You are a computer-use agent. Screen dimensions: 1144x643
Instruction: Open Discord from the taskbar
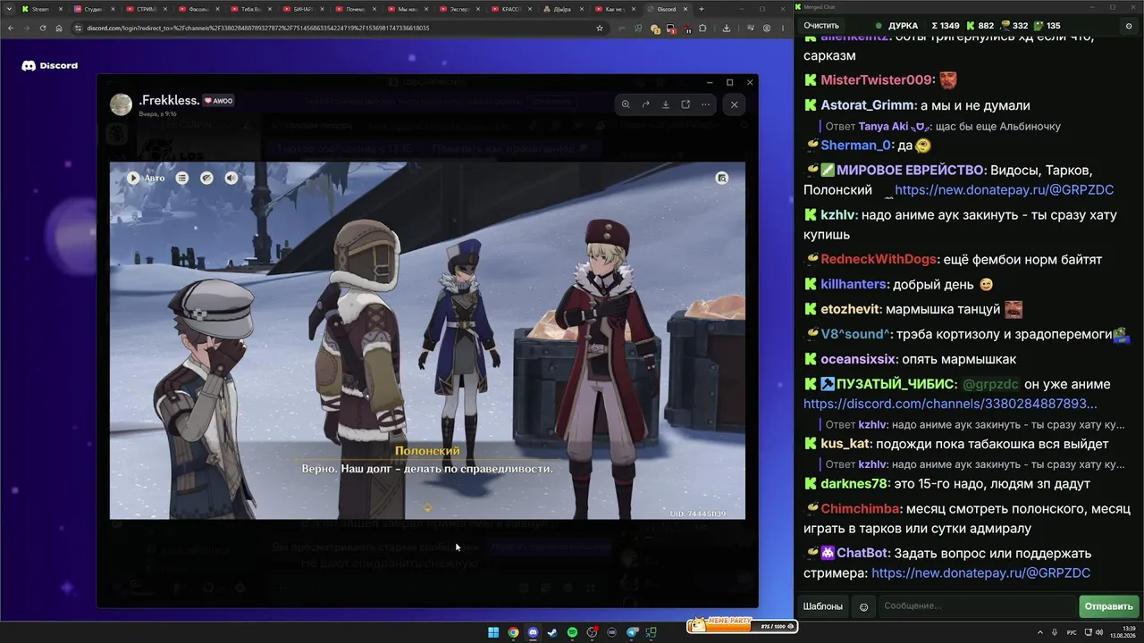[x=533, y=632]
